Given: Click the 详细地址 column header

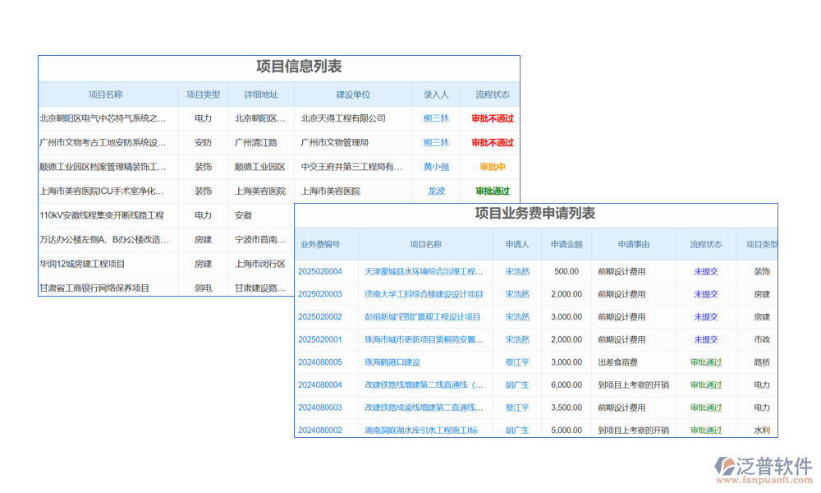Looking at the screenshot, I should (260, 94).
